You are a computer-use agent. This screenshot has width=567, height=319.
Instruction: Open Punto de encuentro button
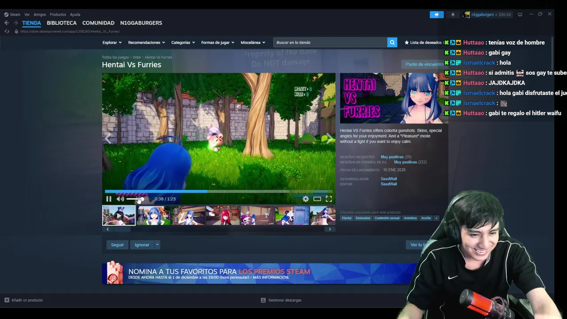pos(424,64)
